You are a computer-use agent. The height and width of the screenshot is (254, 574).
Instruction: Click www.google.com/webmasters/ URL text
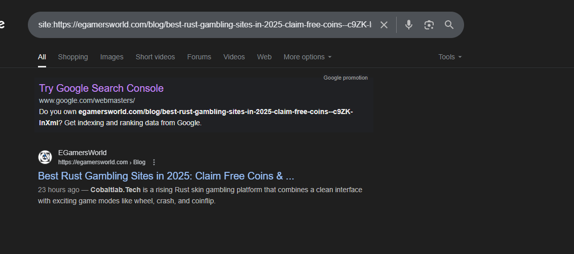point(87,100)
